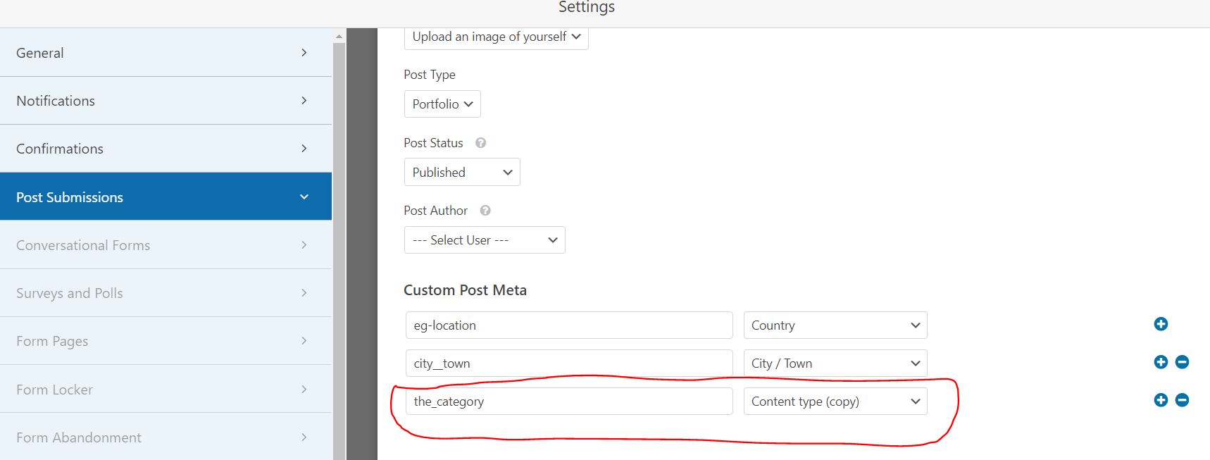Open the Country field mapping dropdown
The height and width of the screenshot is (460, 1210).
click(835, 325)
